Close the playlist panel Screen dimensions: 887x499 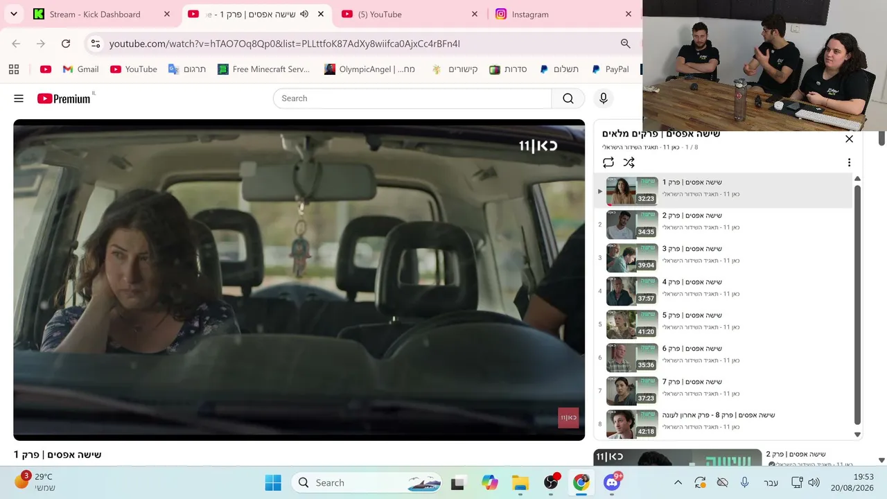849,139
